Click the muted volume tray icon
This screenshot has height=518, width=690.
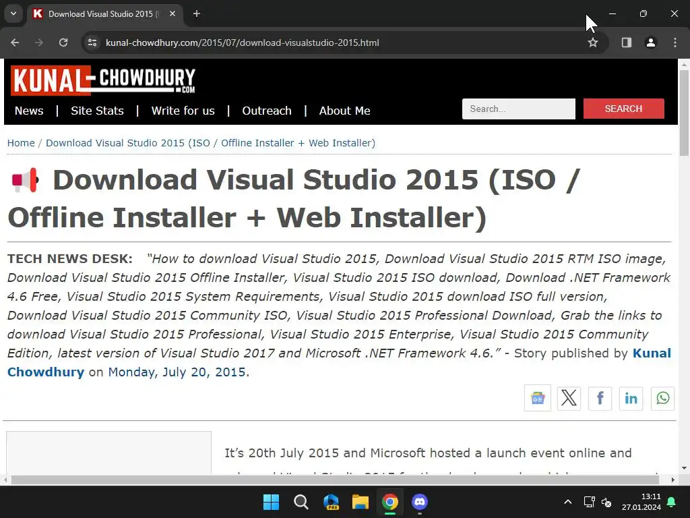[606, 502]
